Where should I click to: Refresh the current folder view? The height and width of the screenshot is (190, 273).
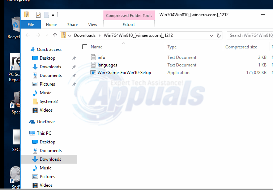click(x=219, y=35)
